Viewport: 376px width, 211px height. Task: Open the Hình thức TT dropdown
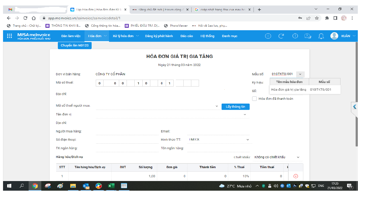click(x=247, y=140)
